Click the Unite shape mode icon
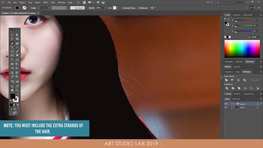The width and height of the screenshot is (263, 148). [x=226, y=80]
